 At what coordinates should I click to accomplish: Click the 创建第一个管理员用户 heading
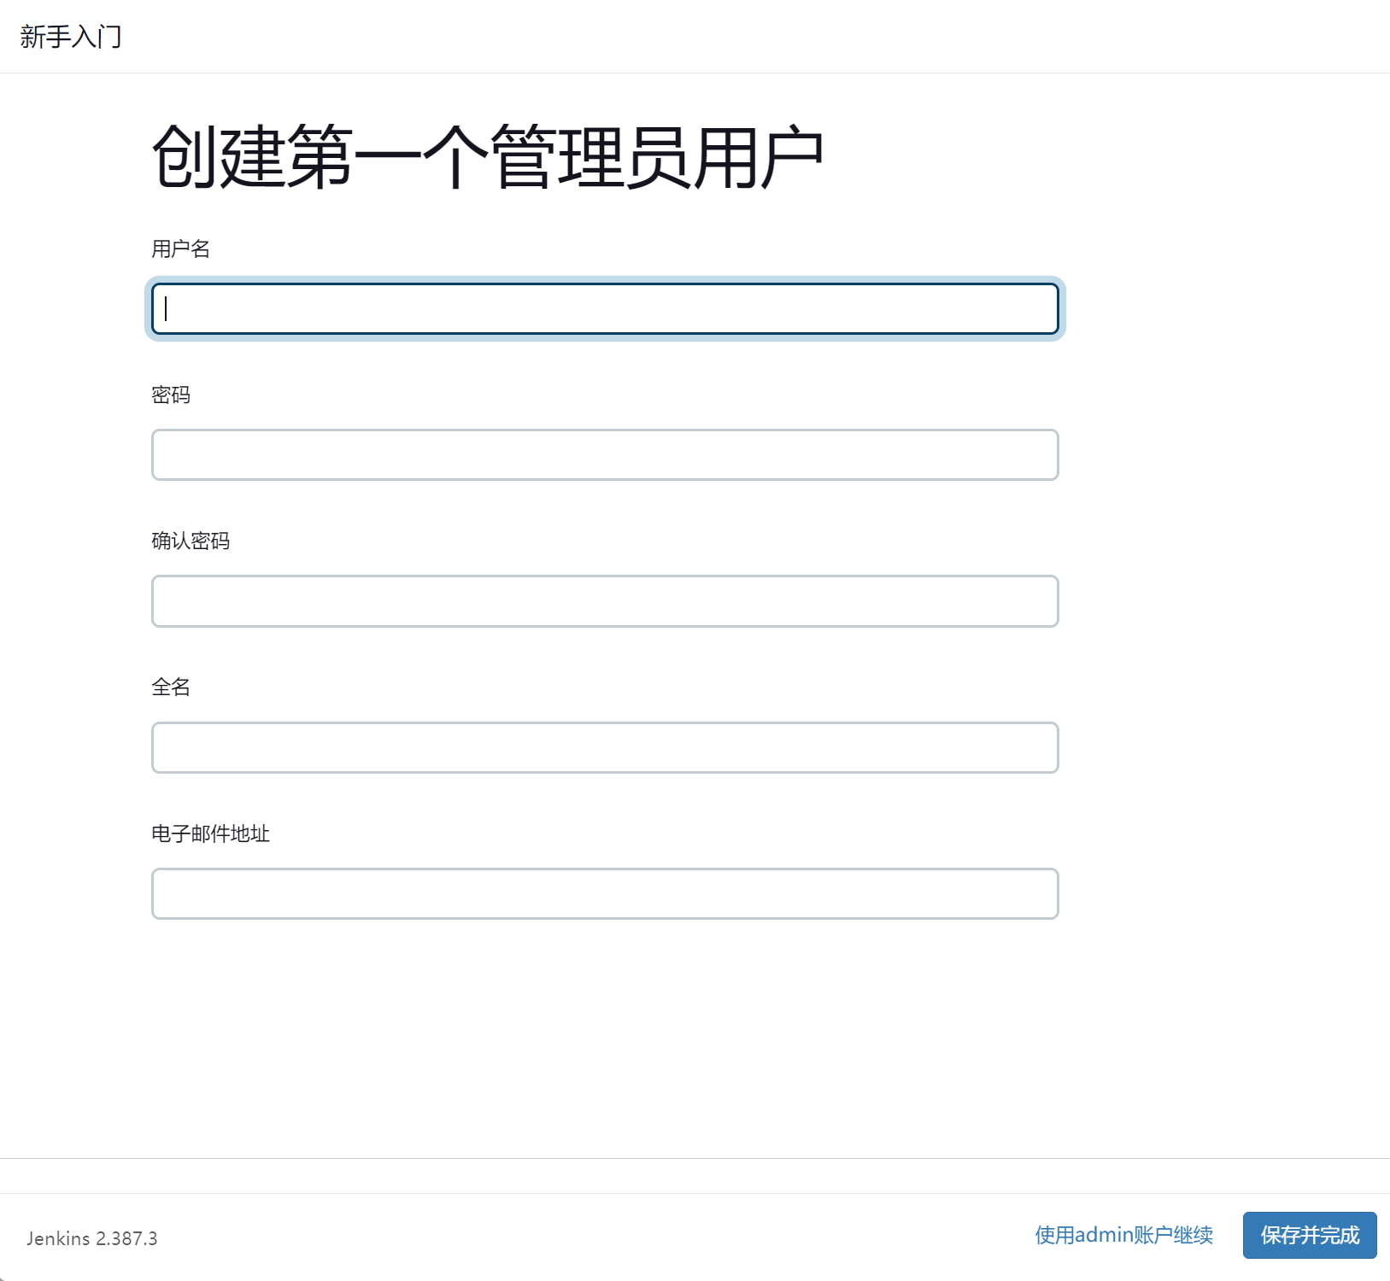487,157
